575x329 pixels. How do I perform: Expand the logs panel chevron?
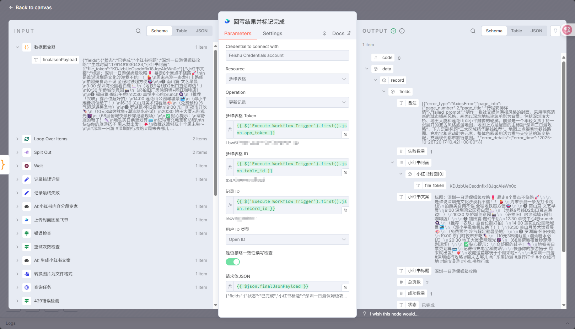click(568, 323)
